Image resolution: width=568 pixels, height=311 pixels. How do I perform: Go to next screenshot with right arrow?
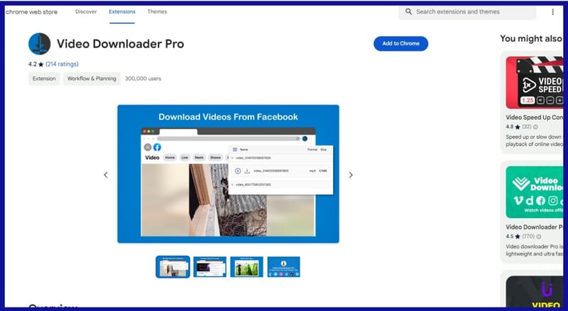[351, 175]
